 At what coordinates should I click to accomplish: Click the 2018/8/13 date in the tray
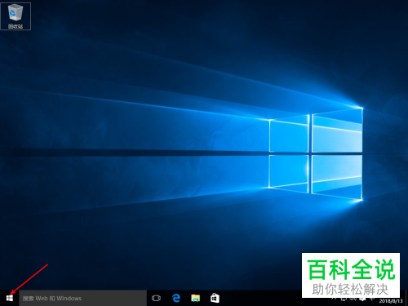click(x=391, y=301)
